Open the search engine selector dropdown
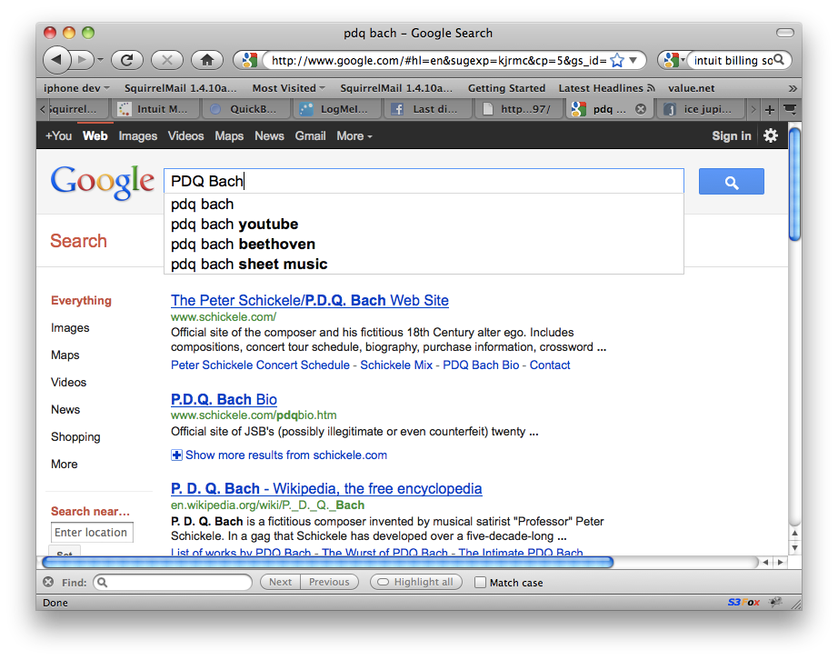This screenshot has width=838, height=660. click(673, 60)
